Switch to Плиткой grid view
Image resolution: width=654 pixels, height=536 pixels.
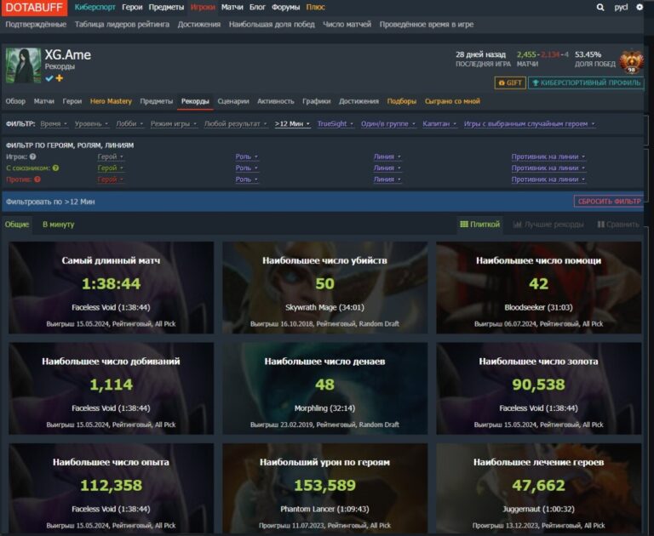tap(479, 225)
